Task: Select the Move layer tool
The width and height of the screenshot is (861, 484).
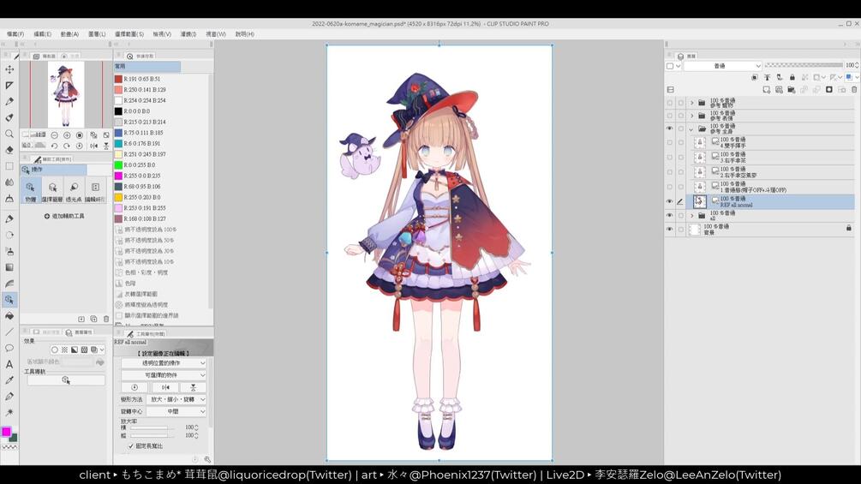Action: pyautogui.click(x=9, y=69)
